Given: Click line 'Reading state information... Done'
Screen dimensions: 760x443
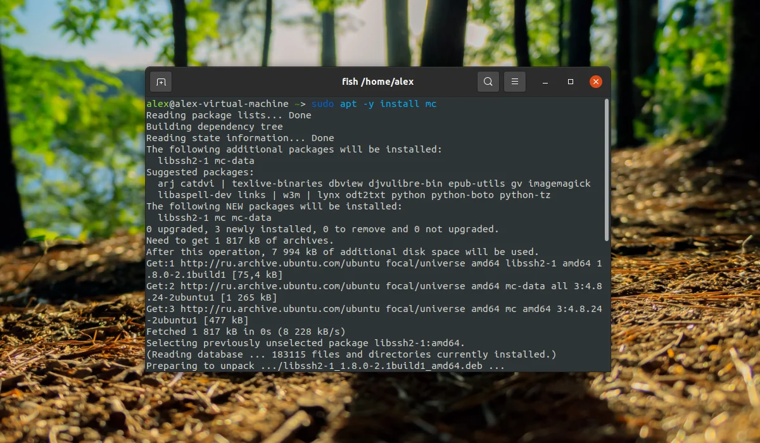Looking at the screenshot, I should 240,138.
